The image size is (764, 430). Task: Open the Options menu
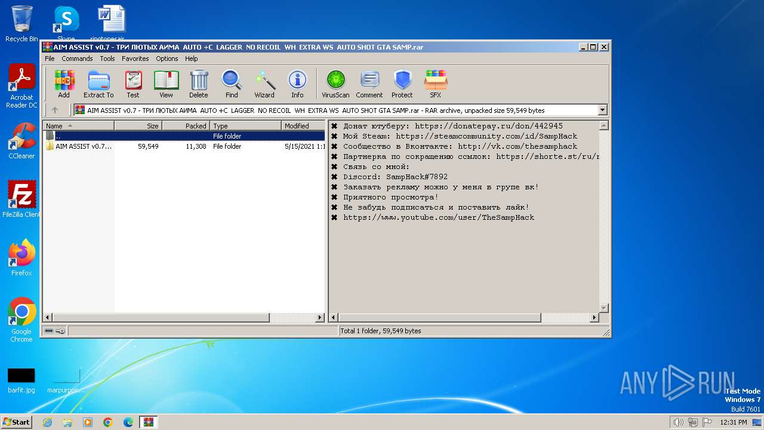(x=167, y=59)
